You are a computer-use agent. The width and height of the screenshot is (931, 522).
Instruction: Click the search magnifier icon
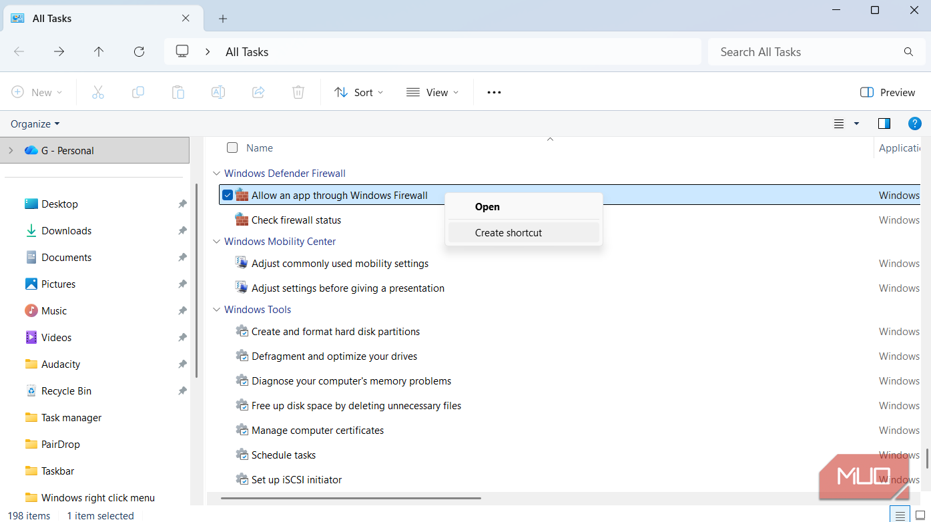(x=908, y=51)
